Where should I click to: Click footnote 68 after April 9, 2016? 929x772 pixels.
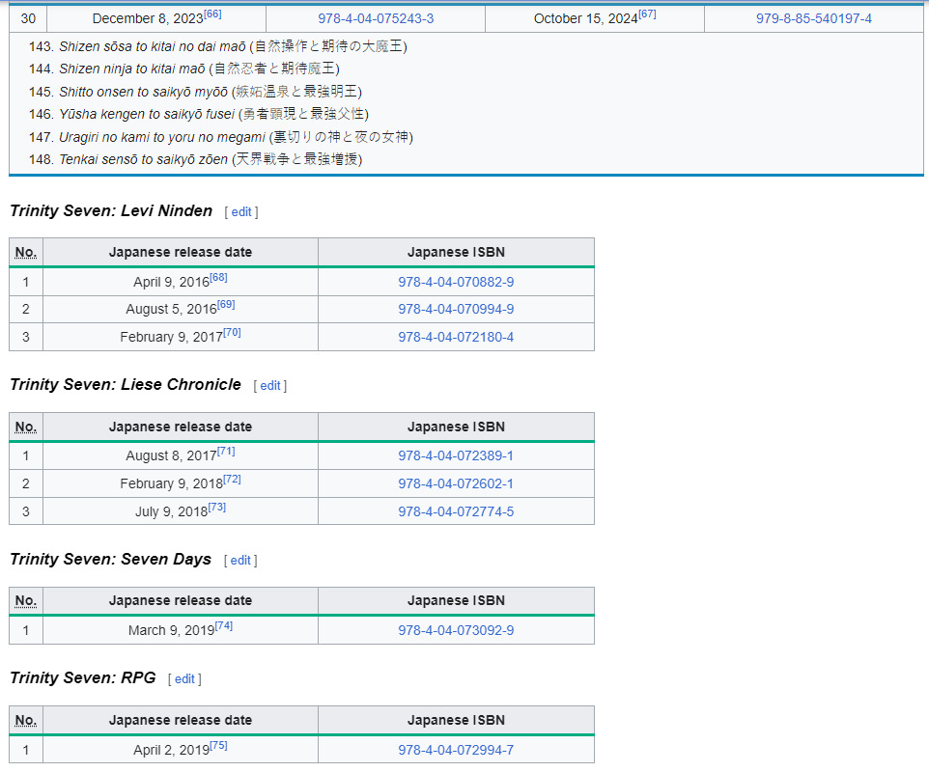tap(217, 278)
